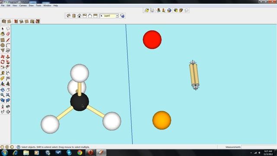The image size is (277, 156).
Task: Select the Line pencil tool
Action: (8, 40)
